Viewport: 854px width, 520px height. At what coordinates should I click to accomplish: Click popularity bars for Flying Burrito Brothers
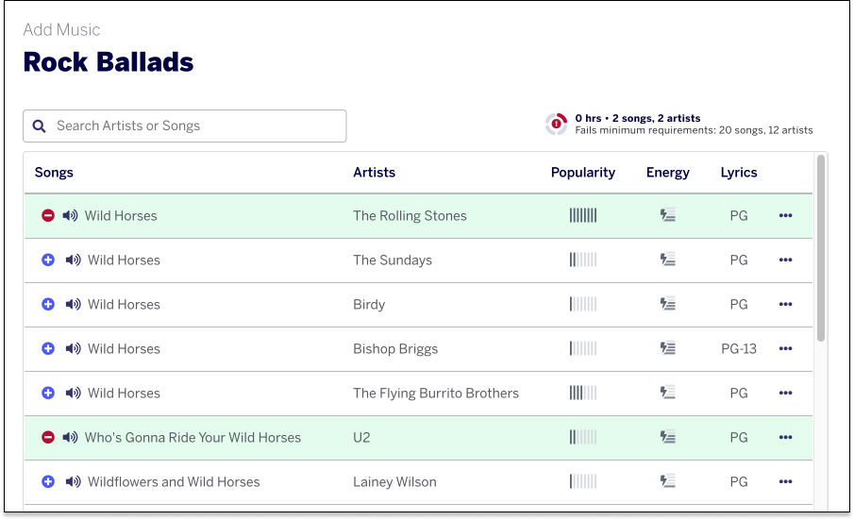583,394
